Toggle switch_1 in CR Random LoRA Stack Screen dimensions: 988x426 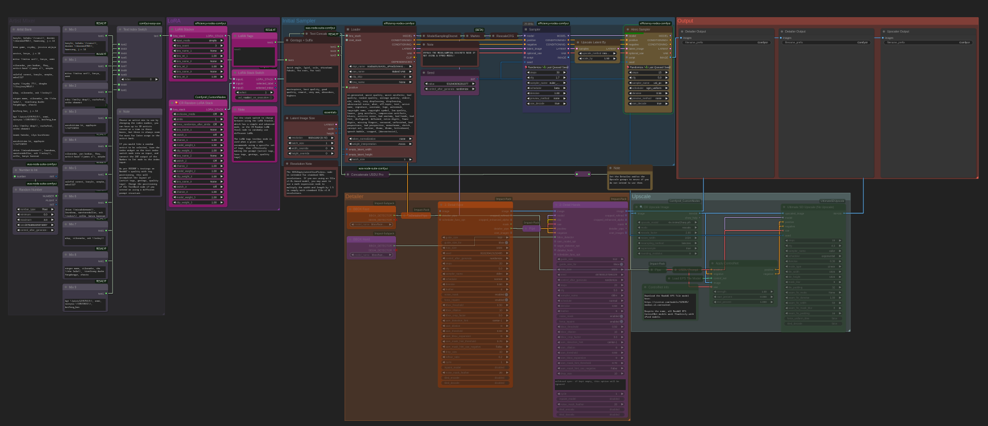pos(197,135)
